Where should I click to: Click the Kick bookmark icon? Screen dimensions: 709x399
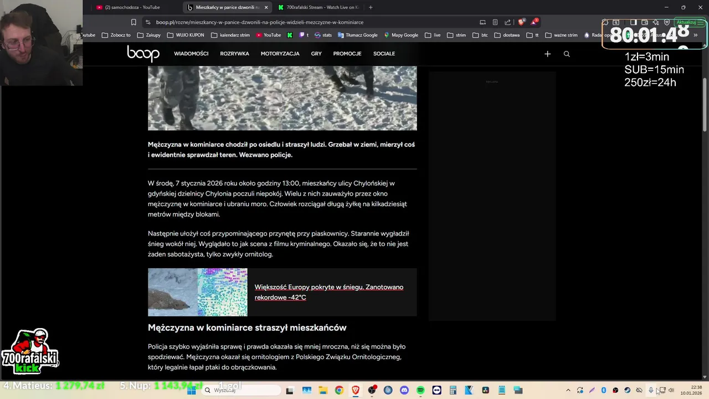click(x=290, y=35)
